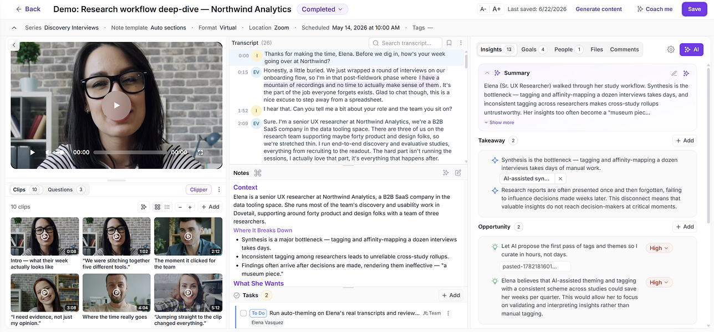714x332 pixels.
Task: Switch to the Goals tab
Action: tap(534, 49)
